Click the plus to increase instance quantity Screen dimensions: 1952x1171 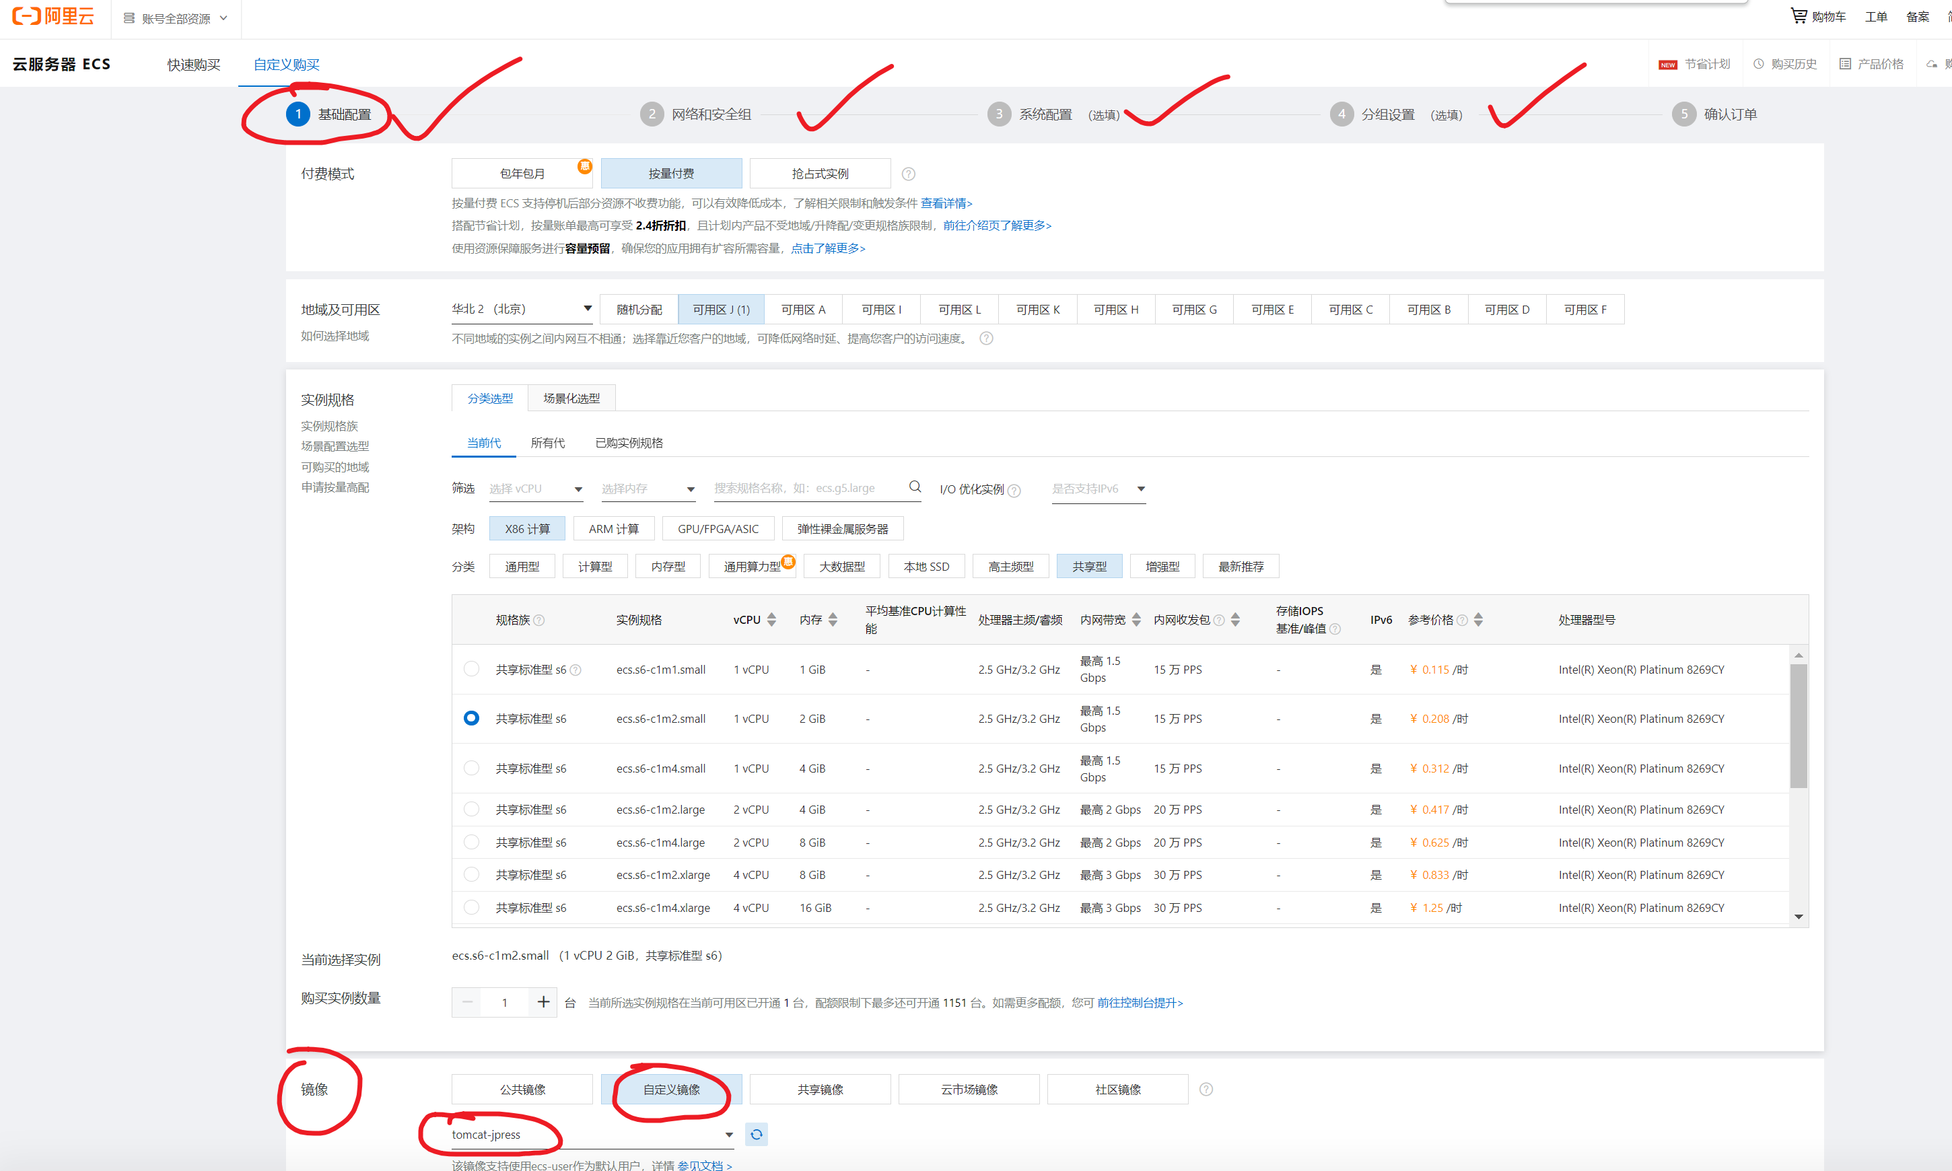pos(543,1002)
